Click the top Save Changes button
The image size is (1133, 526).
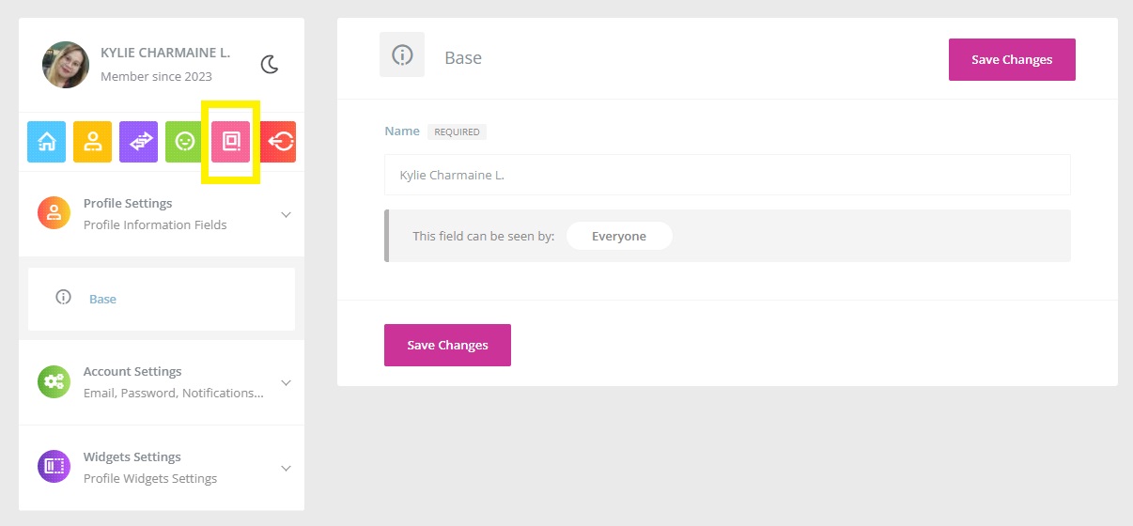click(x=1012, y=59)
